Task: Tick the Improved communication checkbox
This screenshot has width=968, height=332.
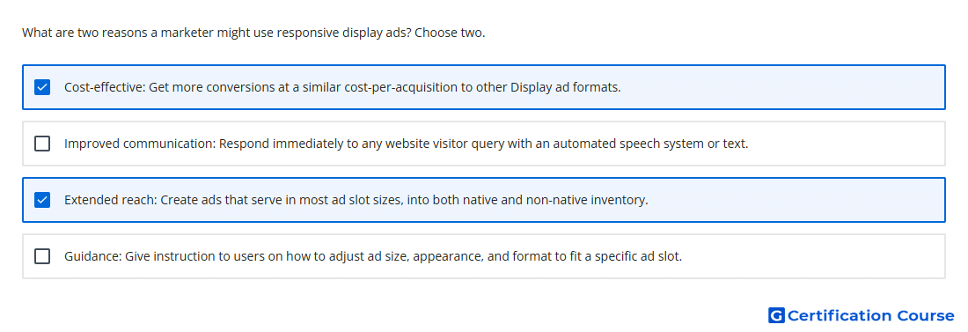Action: (42, 144)
